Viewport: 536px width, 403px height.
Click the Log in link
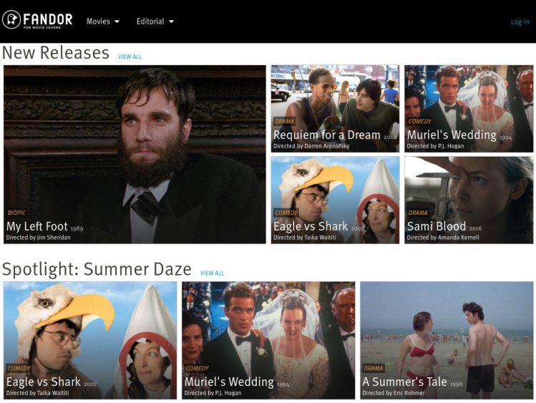(x=520, y=21)
